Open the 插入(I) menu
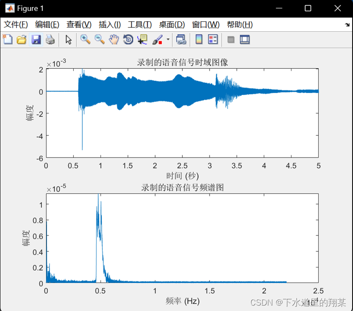The height and width of the screenshot is (311, 353). tap(110, 24)
